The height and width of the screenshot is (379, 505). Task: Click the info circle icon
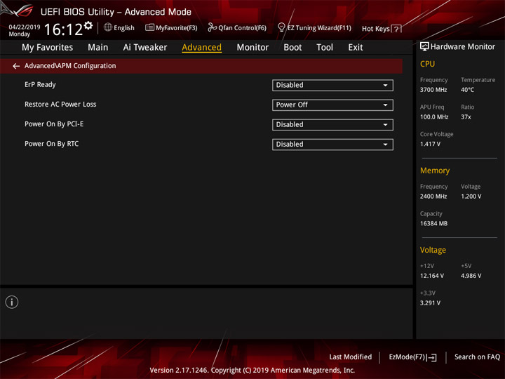pyautogui.click(x=12, y=302)
